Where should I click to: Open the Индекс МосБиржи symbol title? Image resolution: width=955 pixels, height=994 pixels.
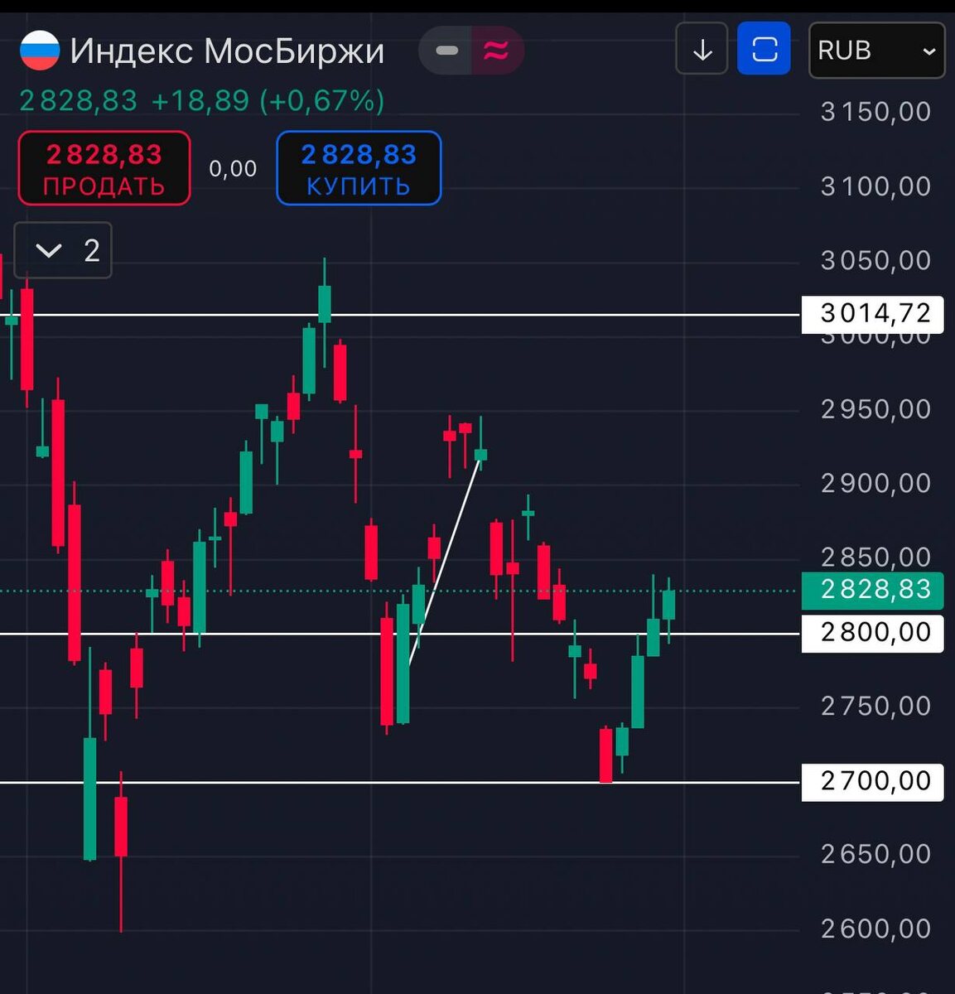(227, 51)
